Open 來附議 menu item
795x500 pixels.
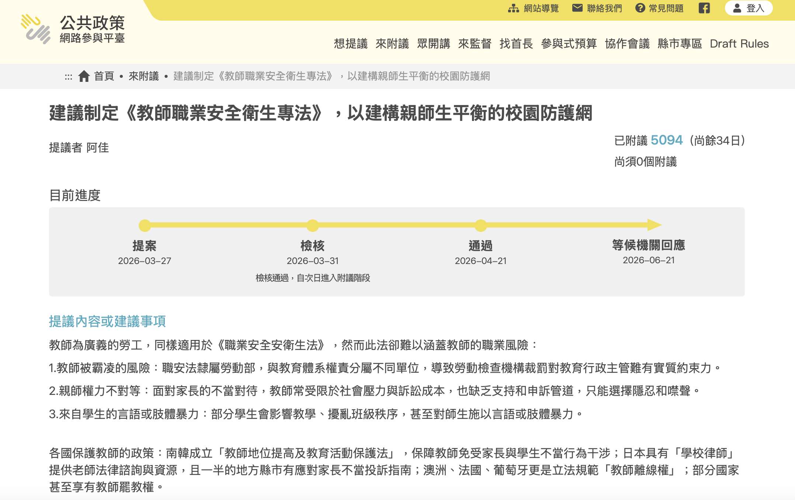[392, 44]
